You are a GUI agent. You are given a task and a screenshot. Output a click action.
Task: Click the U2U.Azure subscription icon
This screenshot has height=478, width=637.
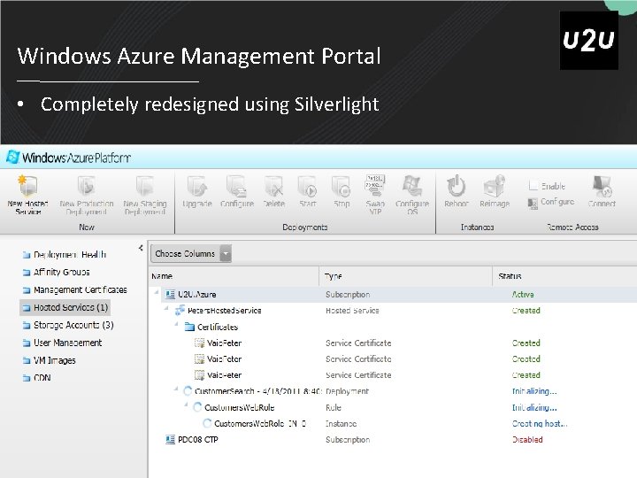170,294
